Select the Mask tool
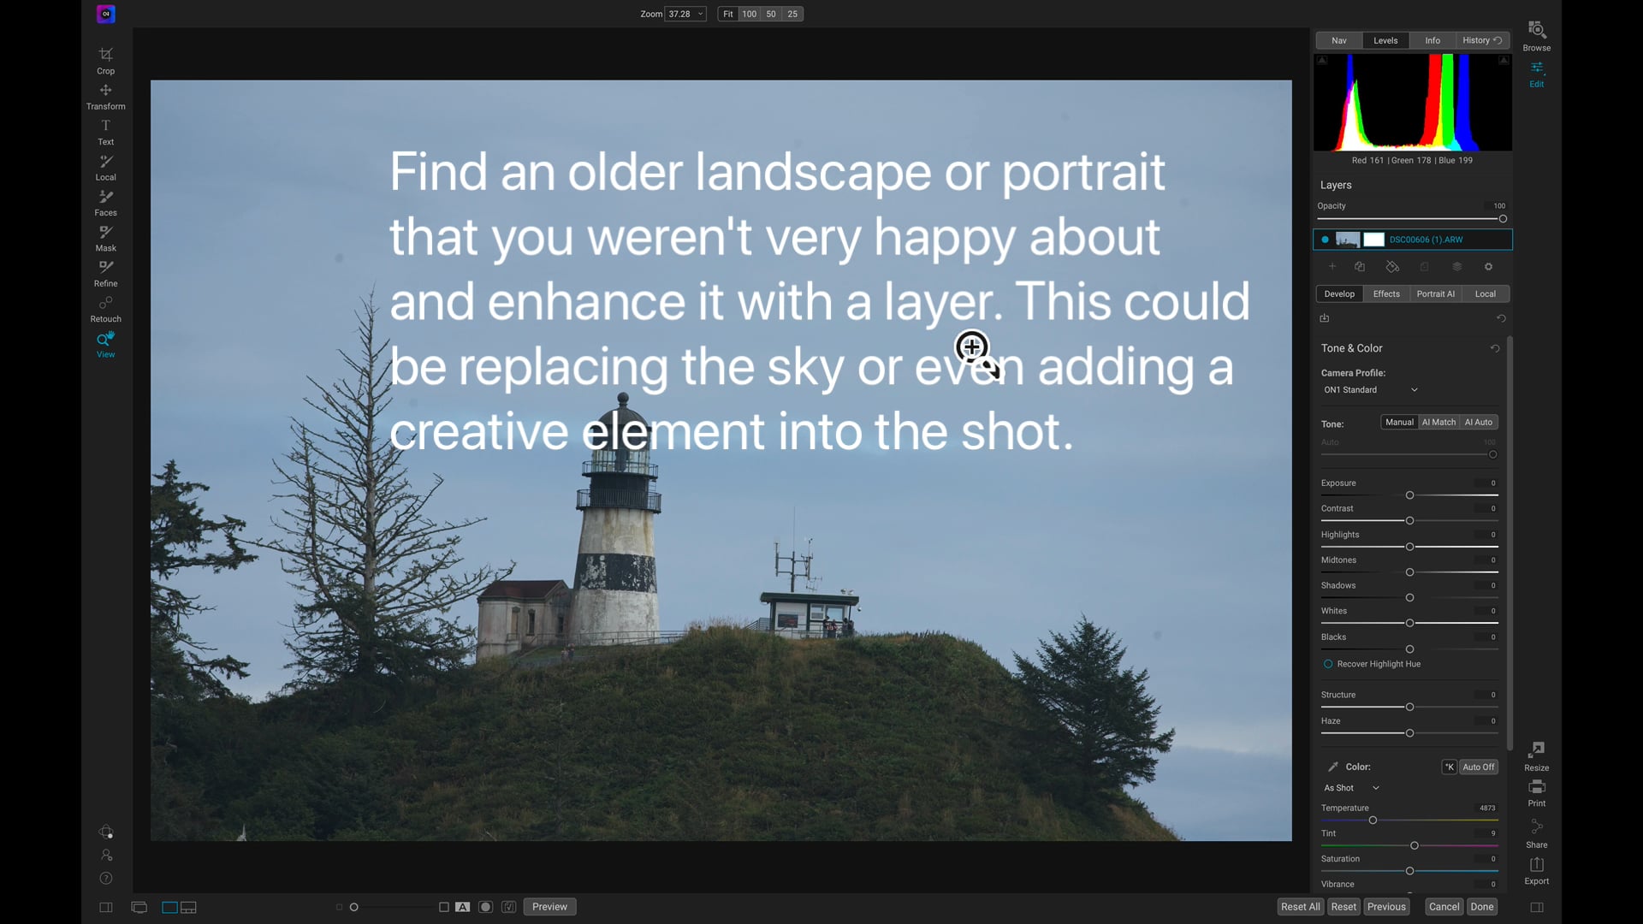This screenshot has width=1643, height=924. pos(105,239)
